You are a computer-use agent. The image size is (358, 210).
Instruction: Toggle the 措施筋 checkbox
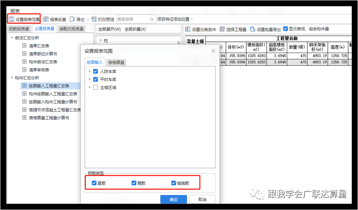(174, 183)
